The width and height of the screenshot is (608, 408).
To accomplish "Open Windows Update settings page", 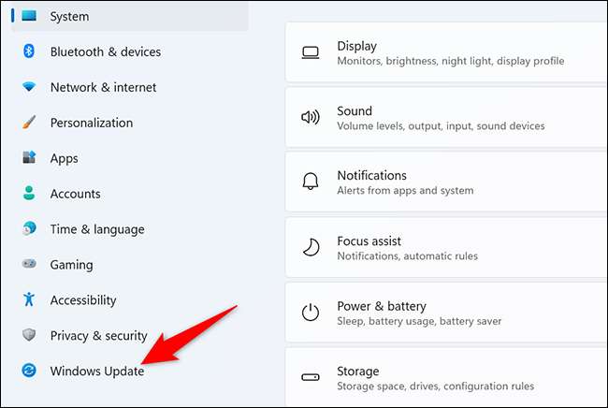I will tap(97, 372).
